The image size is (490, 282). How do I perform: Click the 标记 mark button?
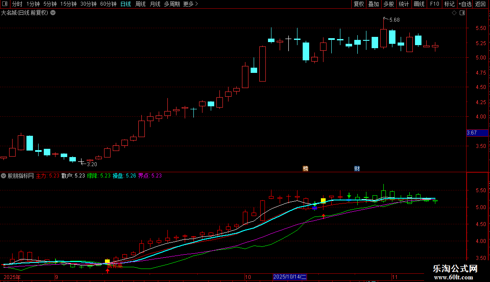coord(449,4)
